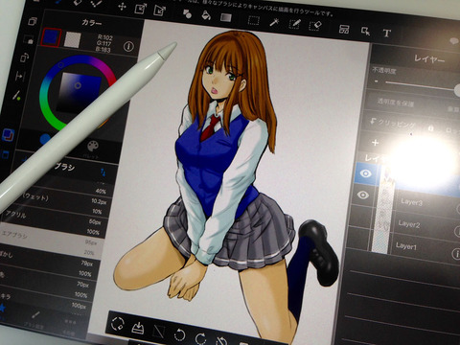
Task: Choose the Select Eraser tool
Action: coord(315,25)
